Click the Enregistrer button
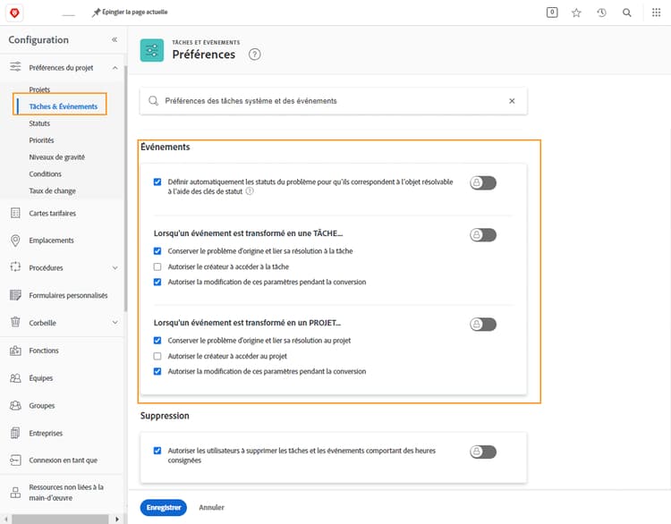 pyautogui.click(x=164, y=507)
